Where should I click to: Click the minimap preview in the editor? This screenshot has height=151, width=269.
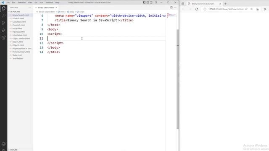172,15
